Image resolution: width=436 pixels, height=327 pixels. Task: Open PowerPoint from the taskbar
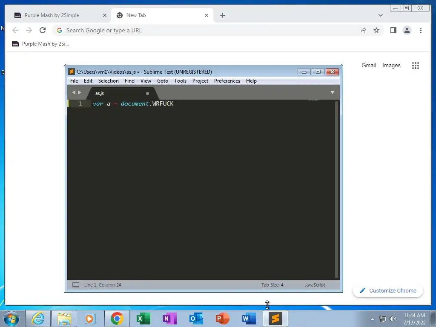222,318
